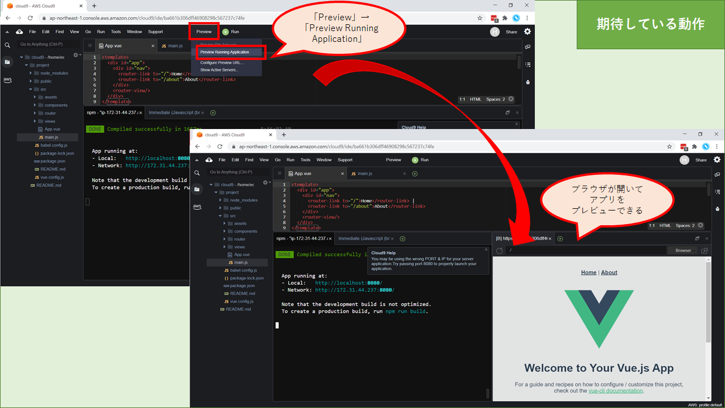Open the Debugger bug icon in back window
The height and width of the screenshot is (408, 725).
point(527,81)
